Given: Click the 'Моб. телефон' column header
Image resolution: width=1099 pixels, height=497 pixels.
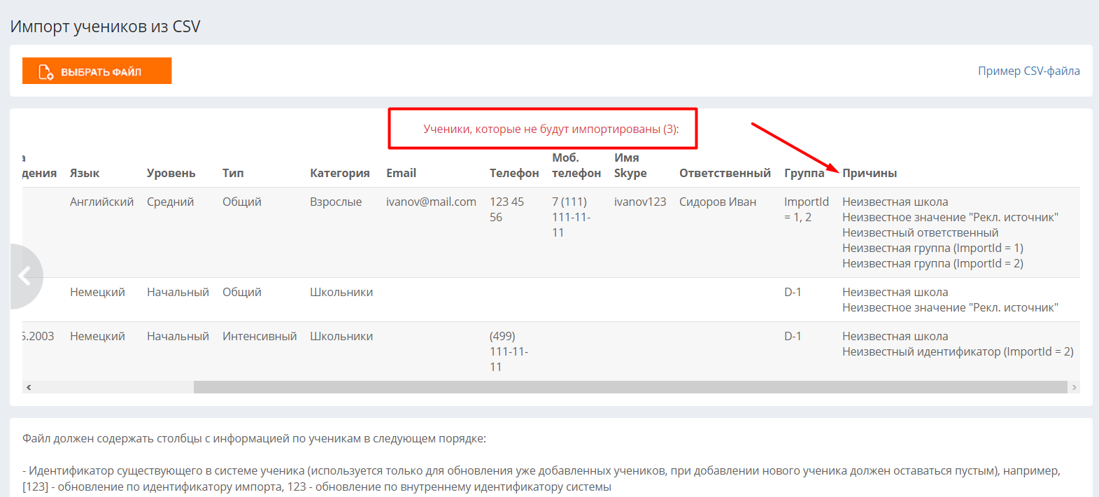Looking at the screenshot, I should tap(576, 165).
